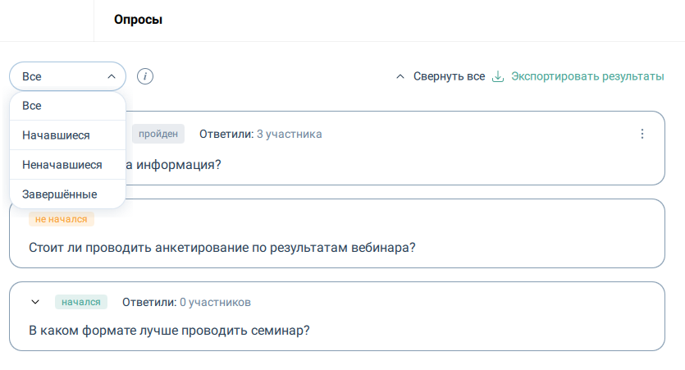Open poll about webinar questionnaire
Image resolution: width=685 pixels, height=370 pixels.
coord(221,247)
